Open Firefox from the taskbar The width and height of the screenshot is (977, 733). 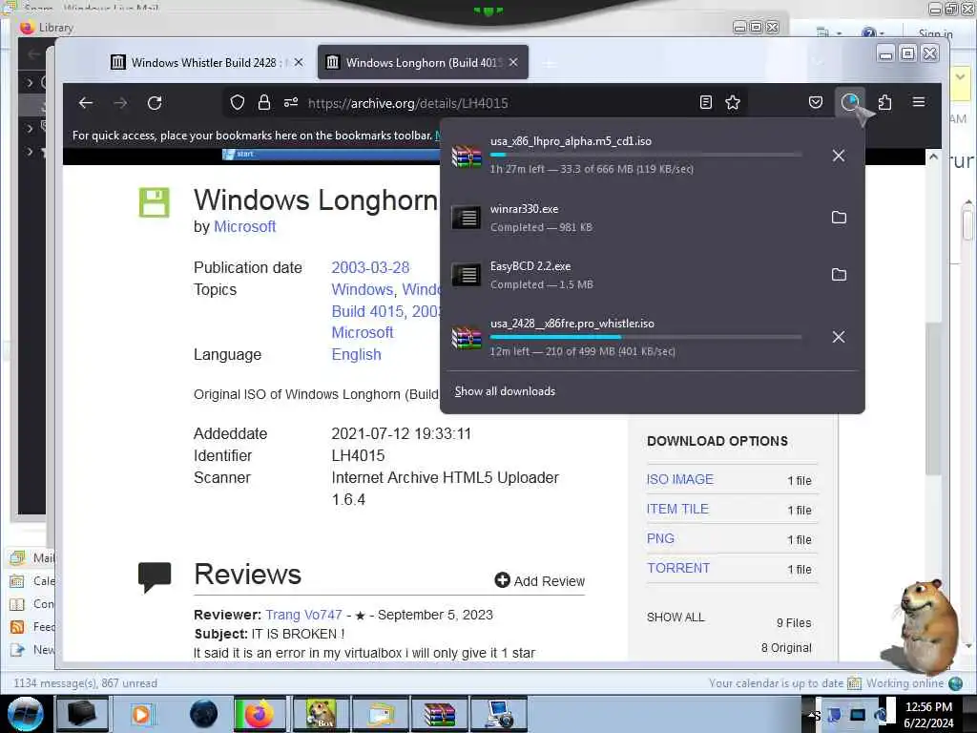260,714
